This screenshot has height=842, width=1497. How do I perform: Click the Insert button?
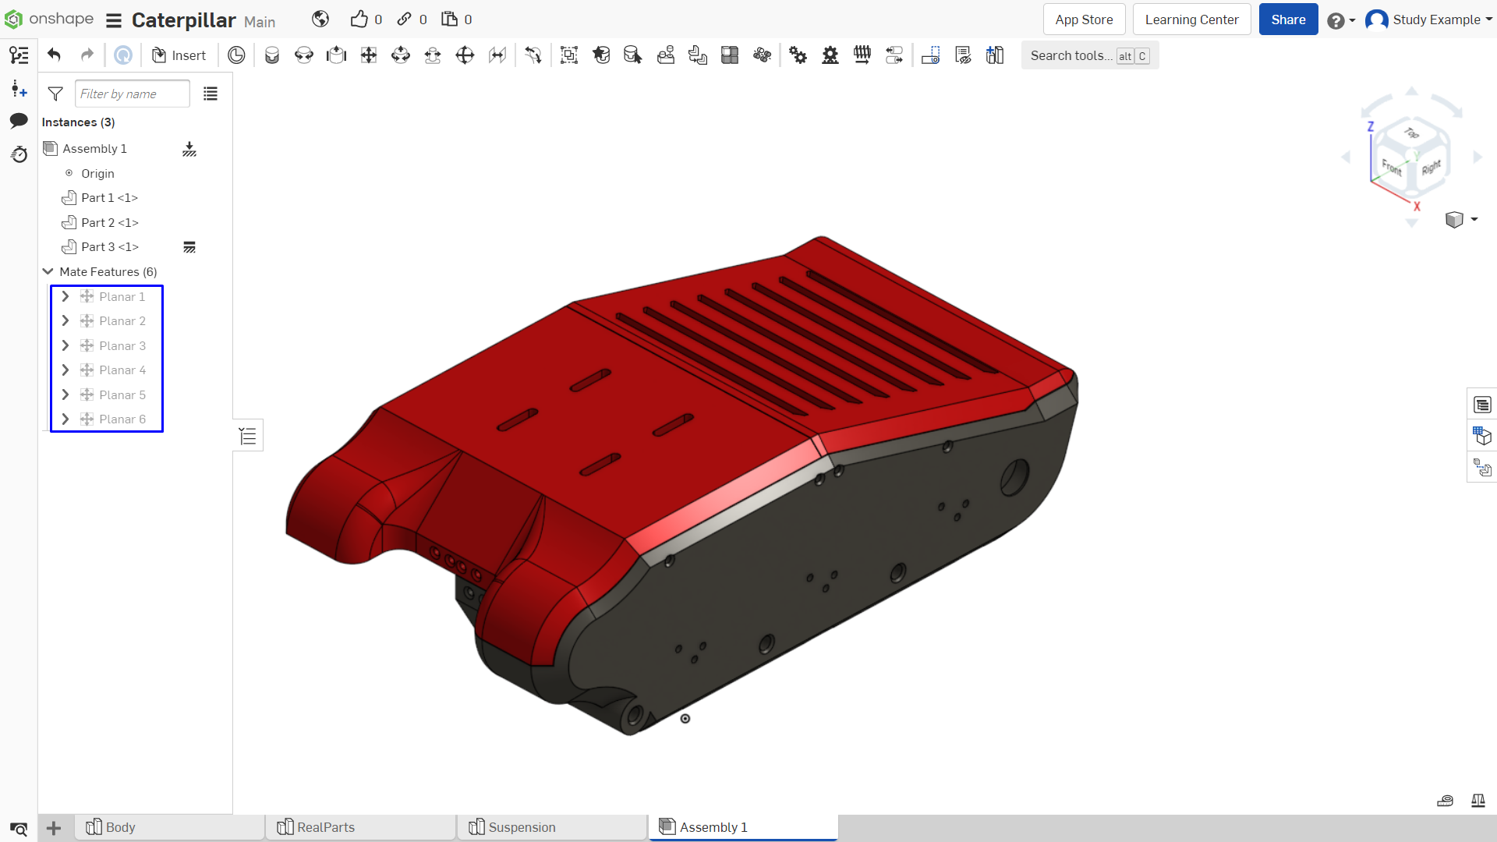click(x=179, y=55)
